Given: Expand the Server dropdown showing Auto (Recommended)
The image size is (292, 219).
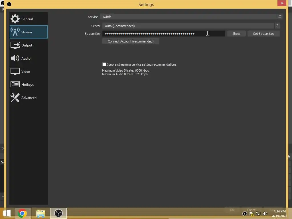Looking at the screenshot, I should 191,26.
